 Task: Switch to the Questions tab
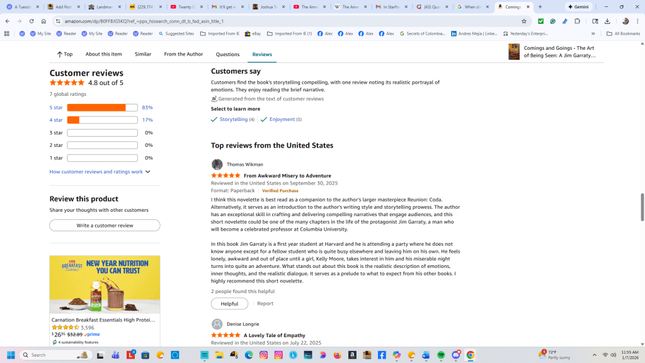click(227, 54)
